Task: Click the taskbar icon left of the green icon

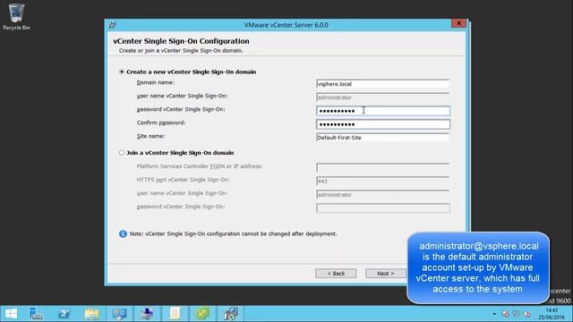Action: [175, 314]
